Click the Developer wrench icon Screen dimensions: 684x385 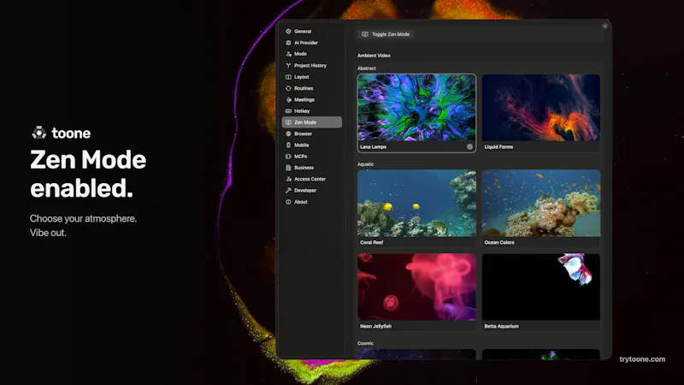click(288, 190)
